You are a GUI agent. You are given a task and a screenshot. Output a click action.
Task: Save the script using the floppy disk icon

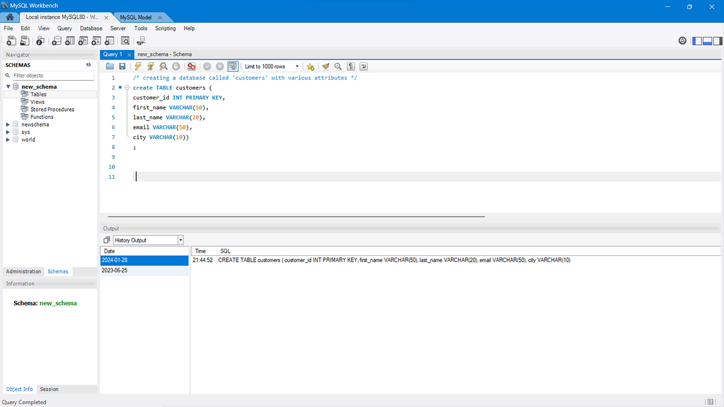pyautogui.click(x=122, y=66)
